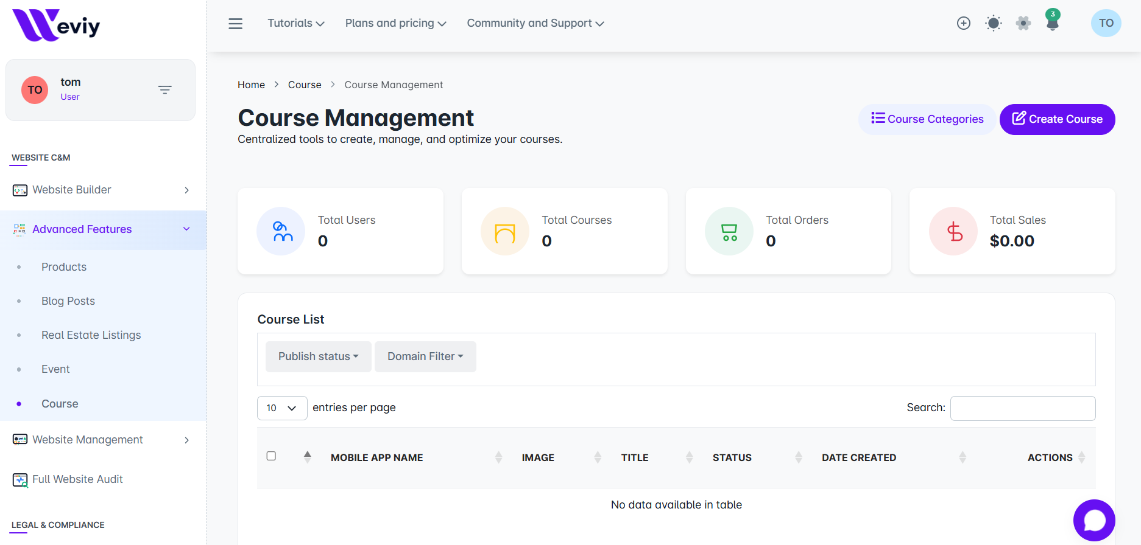This screenshot has height=545, width=1141.
Task: Click the plus circle icon in header
Action: (x=963, y=23)
